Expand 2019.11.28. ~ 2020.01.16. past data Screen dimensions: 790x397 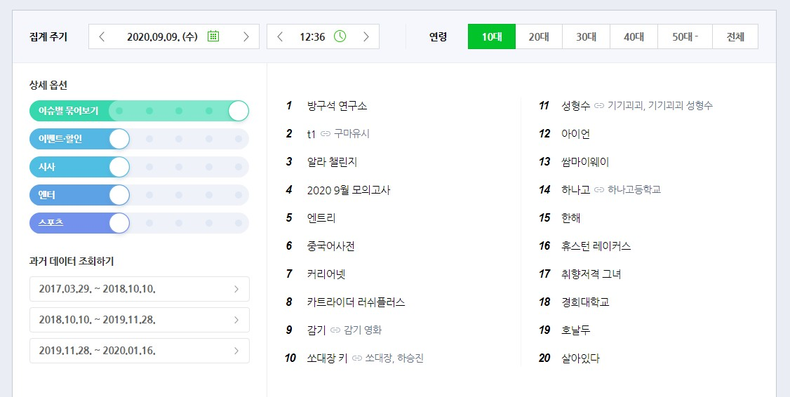click(x=140, y=351)
